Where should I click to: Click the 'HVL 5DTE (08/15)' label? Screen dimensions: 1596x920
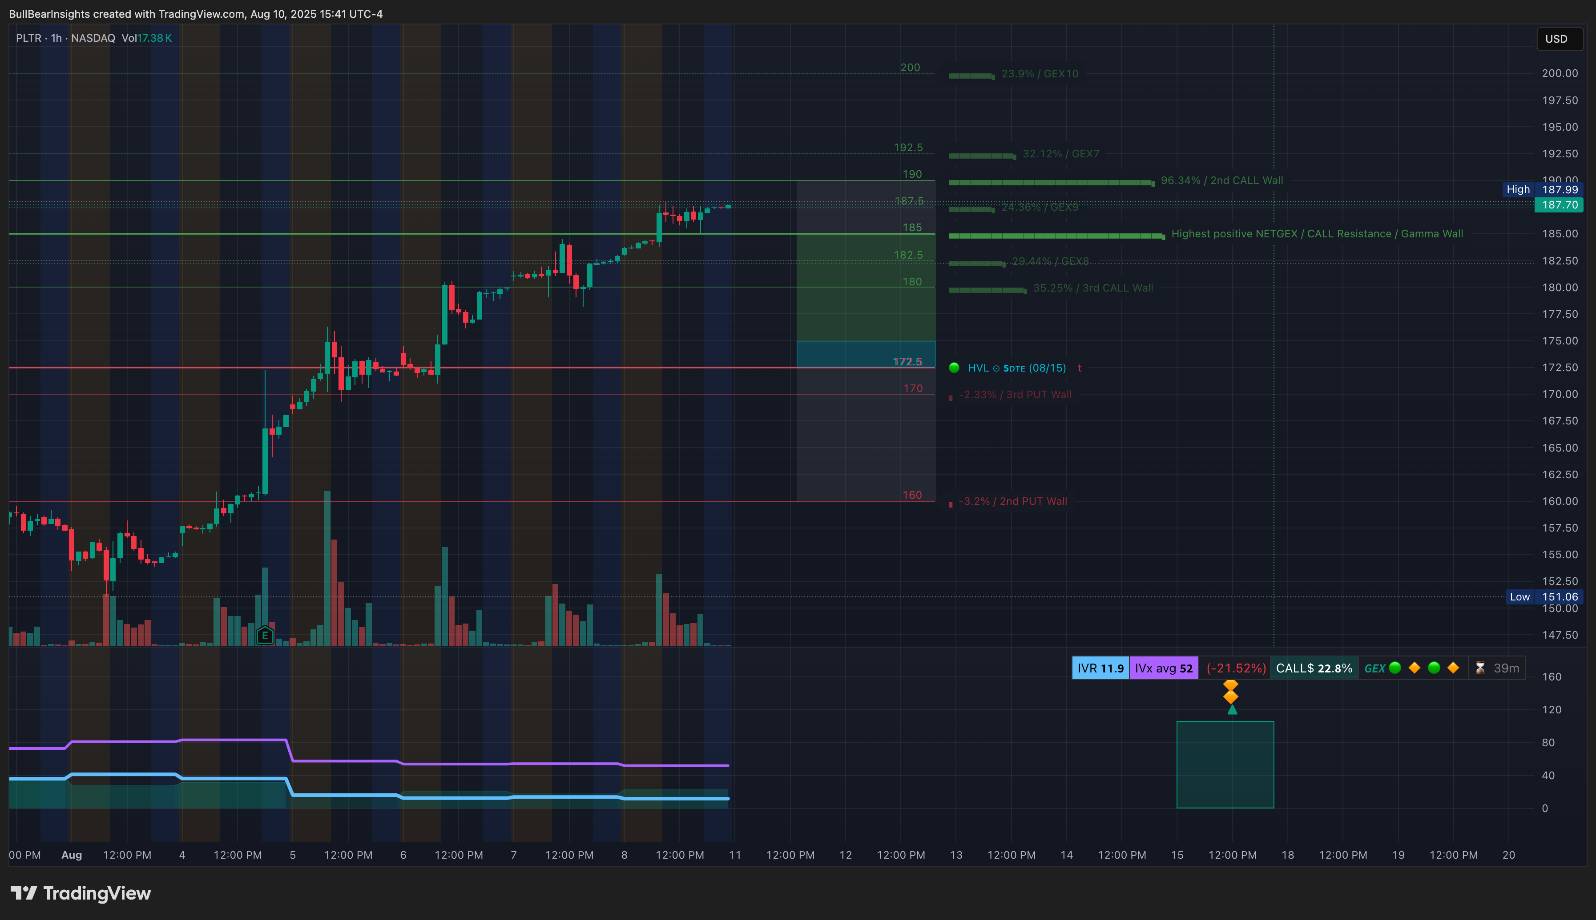point(1017,368)
